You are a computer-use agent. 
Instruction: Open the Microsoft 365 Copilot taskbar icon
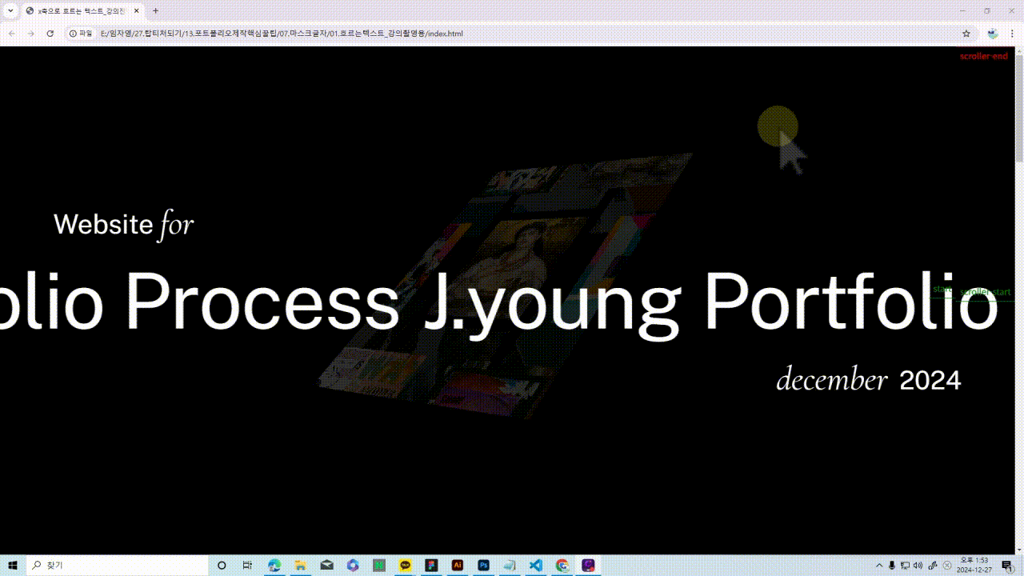click(353, 566)
